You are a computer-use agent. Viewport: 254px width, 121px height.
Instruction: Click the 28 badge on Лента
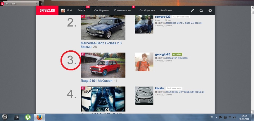(88, 7)
